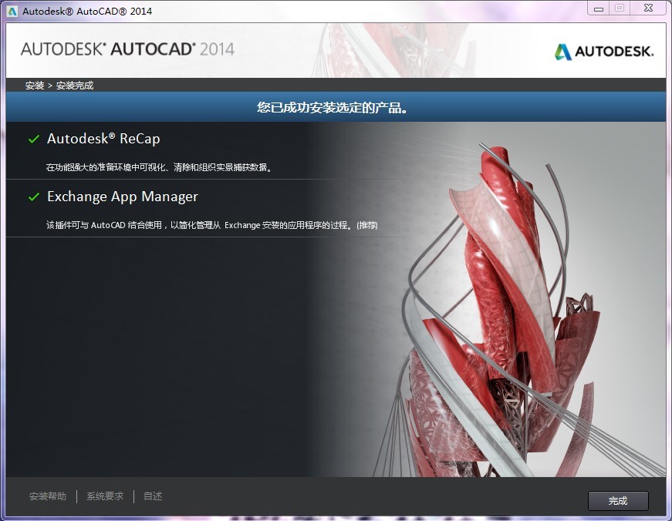The width and height of the screenshot is (672, 521).
Task: Open the 自述 readme link
Action: (153, 496)
